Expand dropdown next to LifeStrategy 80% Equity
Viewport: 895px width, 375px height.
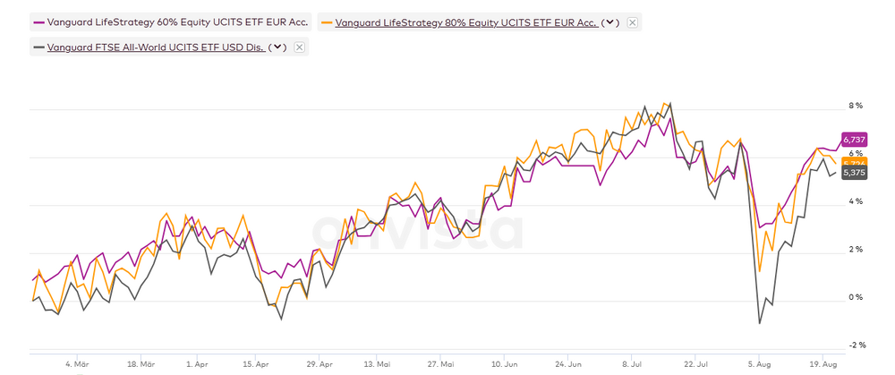click(612, 23)
